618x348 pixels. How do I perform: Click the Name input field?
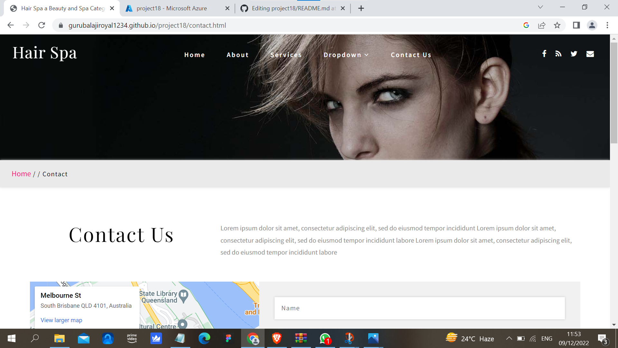pyautogui.click(x=419, y=308)
